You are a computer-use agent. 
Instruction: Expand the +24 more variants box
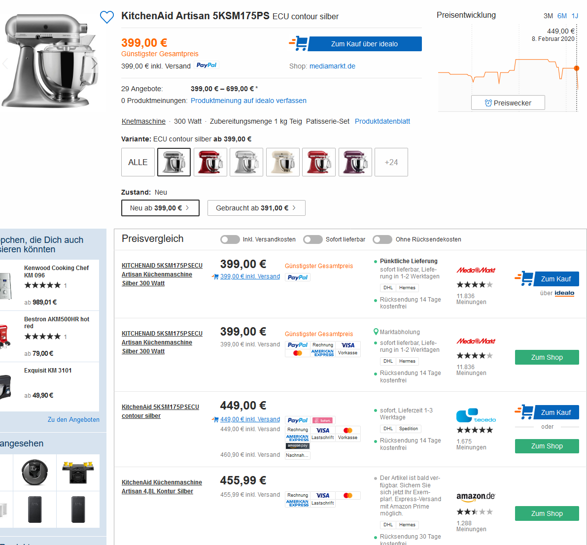click(x=391, y=162)
